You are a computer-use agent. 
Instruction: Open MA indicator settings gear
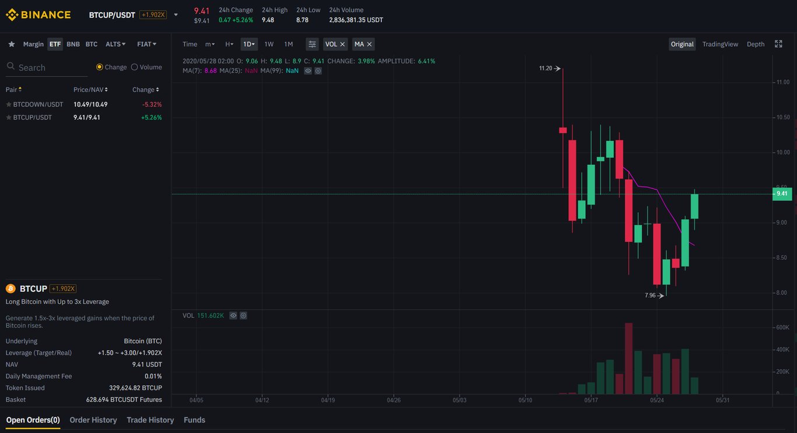point(318,71)
